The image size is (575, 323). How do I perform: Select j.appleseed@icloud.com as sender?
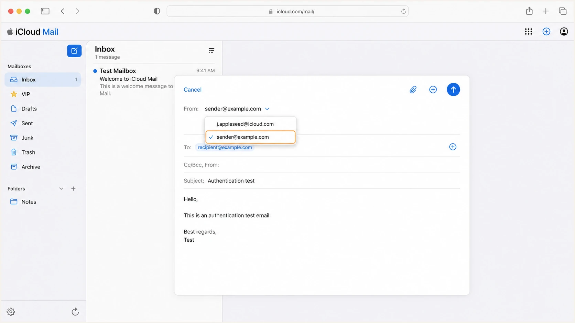pos(250,124)
